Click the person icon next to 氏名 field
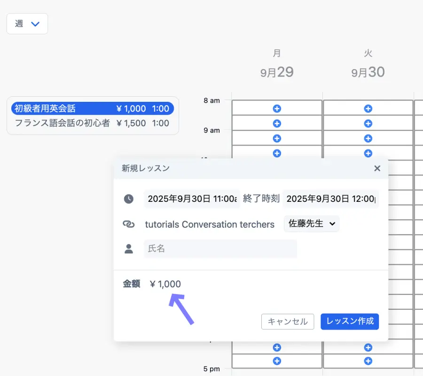423x376 pixels. pos(129,249)
